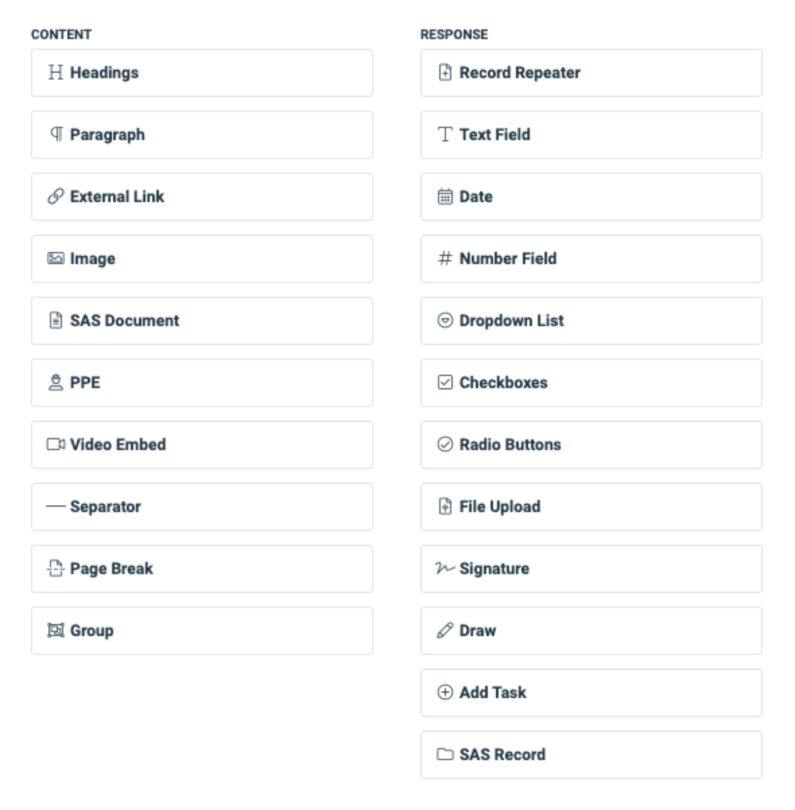
Task: Select the Image picture icon
Action: [x=57, y=258]
